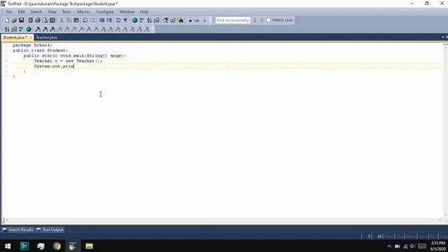Viewport: 448px width, 252px height.
Task: Click the Cut scissors icon
Action: (62, 20)
